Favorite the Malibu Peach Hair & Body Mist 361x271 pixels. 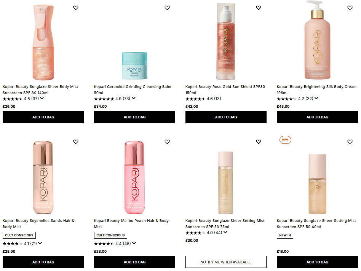coord(167,142)
